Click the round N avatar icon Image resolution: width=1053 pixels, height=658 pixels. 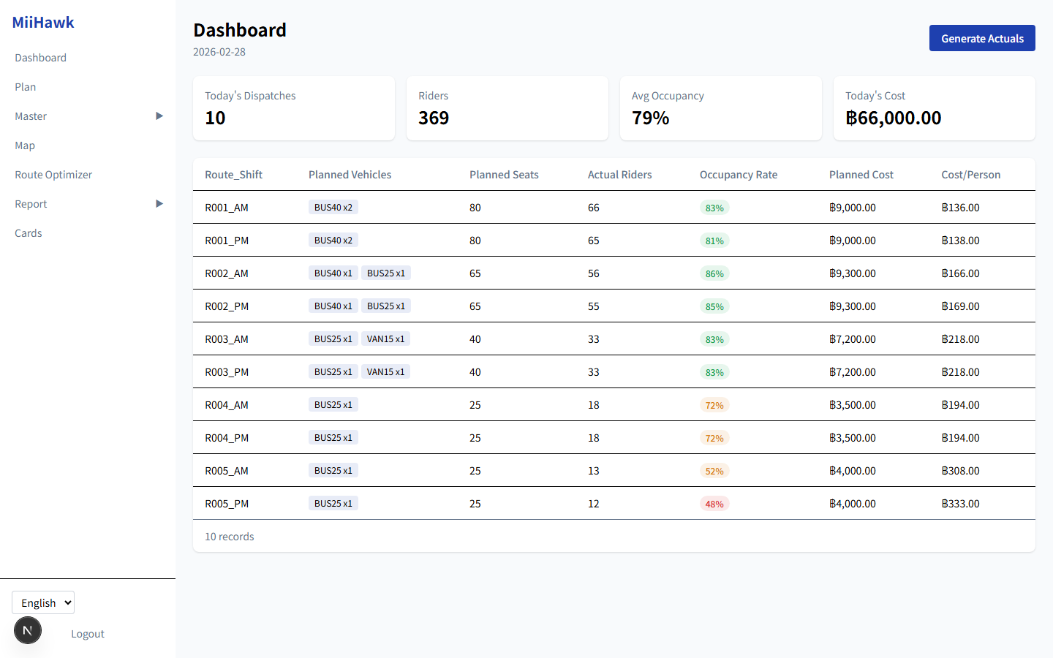pos(28,630)
